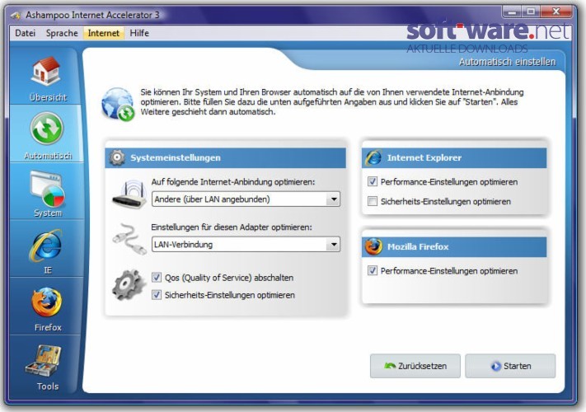Image resolution: width=586 pixels, height=412 pixels.
Task: Click the wireless router icon
Action: pyautogui.click(x=129, y=194)
